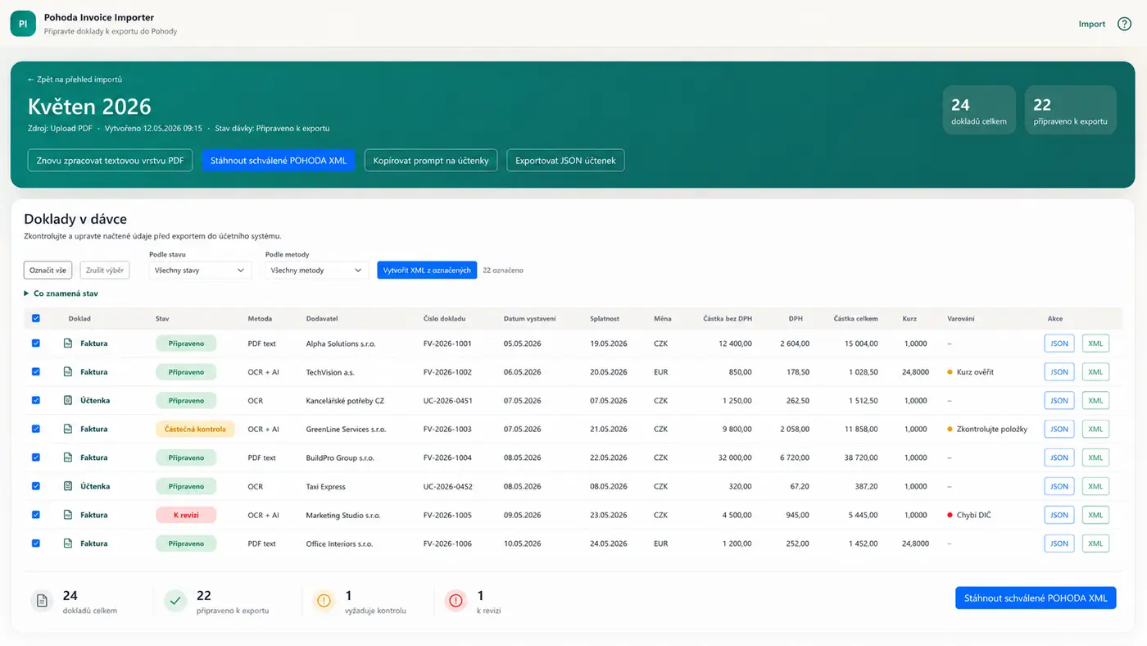Export JSON for BuildPro Group row
Screen dimensions: 1147x646
coord(1059,457)
